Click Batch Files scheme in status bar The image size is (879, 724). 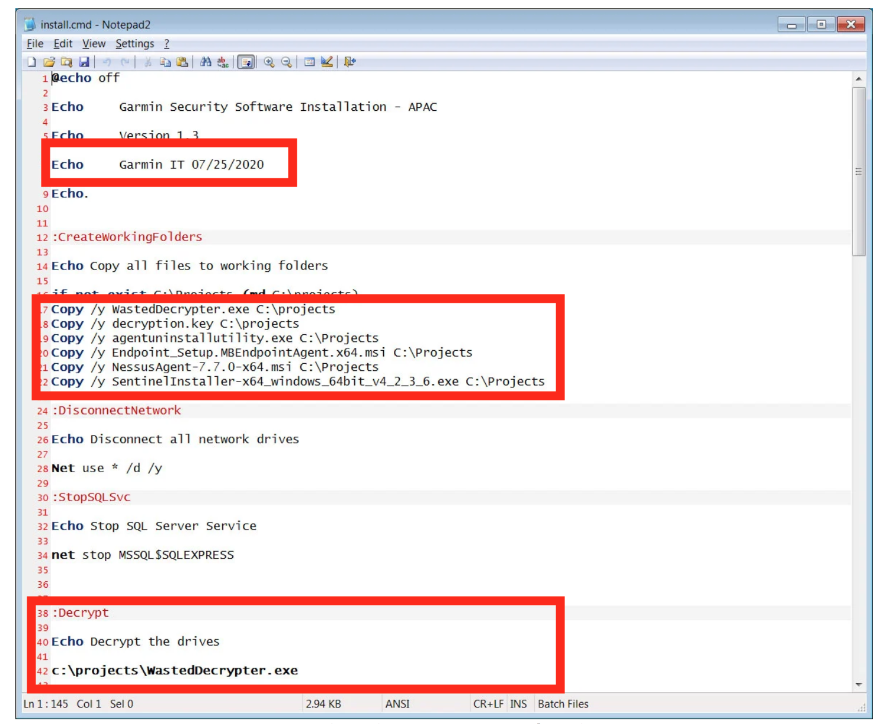coord(563,704)
